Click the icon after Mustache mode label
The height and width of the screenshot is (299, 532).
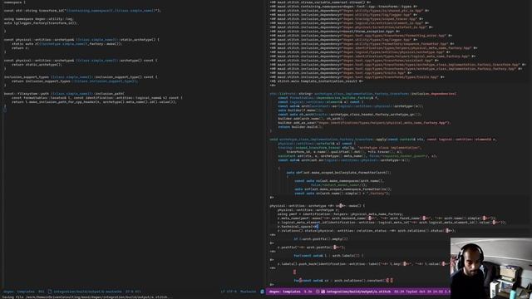(262, 292)
